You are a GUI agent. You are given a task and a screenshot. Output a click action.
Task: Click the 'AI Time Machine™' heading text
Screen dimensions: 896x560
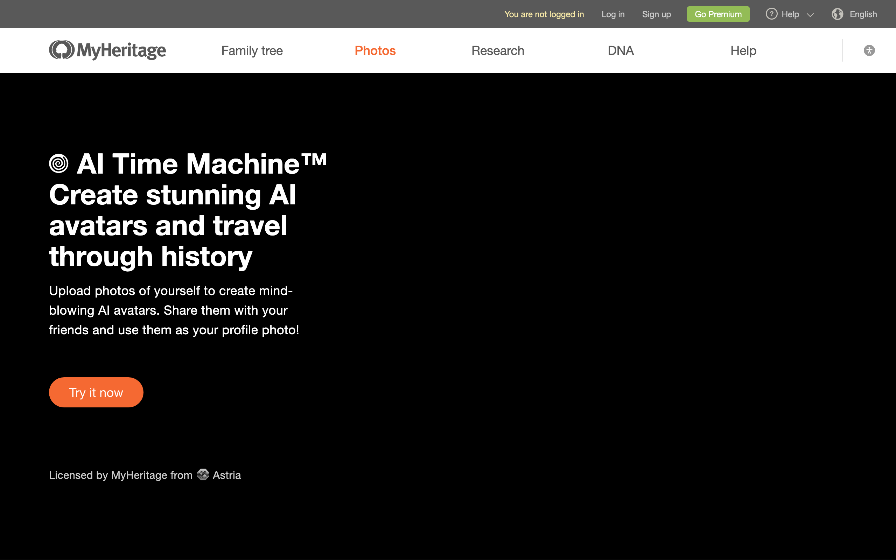(202, 164)
